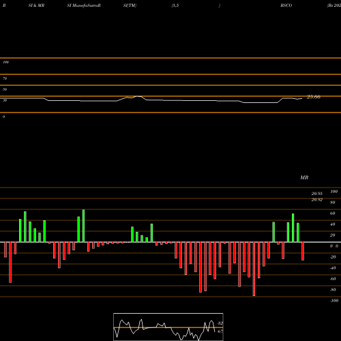Click the last red bar at MR chart's right end
This screenshot has width=341, height=341.
(303, 251)
